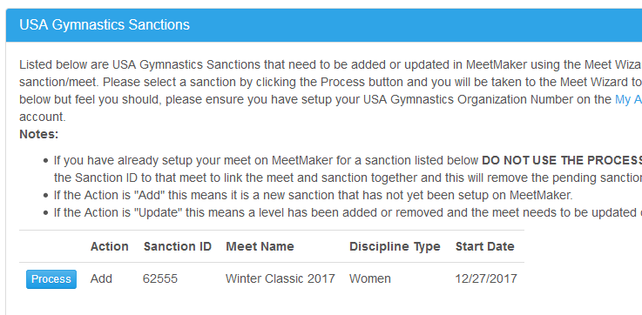
Task: Click the Start Date column header
Action: coord(485,246)
